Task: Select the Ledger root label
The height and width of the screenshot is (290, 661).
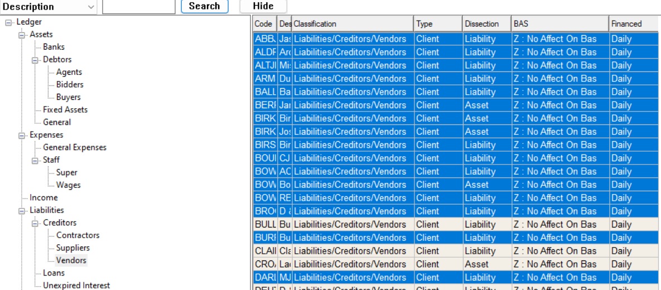Action: click(29, 22)
